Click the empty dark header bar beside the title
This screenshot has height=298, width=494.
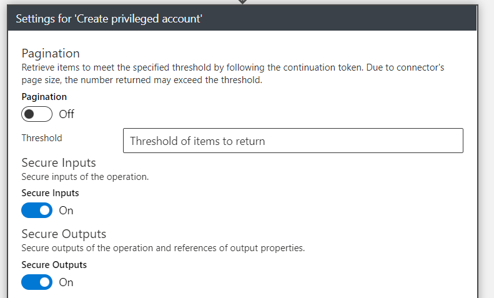pyautogui.click(x=338, y=19)
